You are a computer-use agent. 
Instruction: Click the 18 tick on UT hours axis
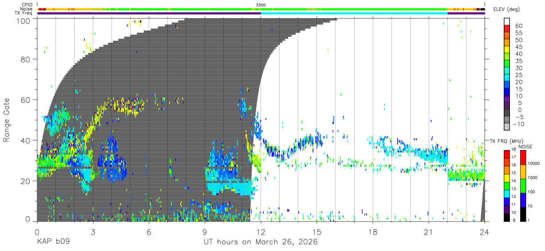coord(373,232)
